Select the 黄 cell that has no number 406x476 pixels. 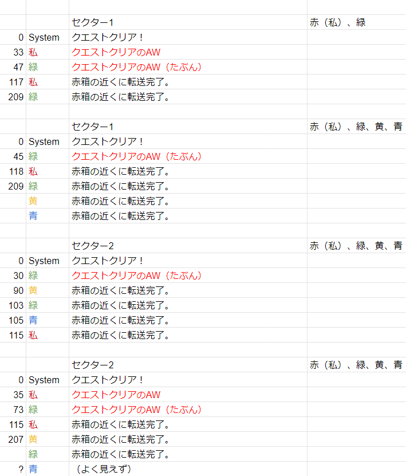point(48,201)
